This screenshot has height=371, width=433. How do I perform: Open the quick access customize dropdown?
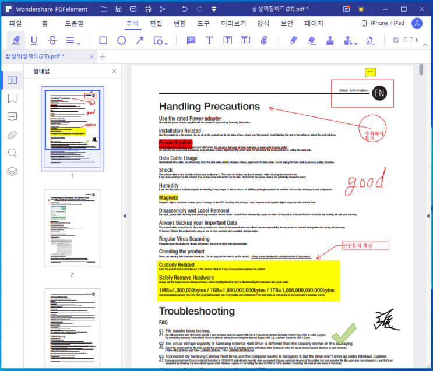214,9
